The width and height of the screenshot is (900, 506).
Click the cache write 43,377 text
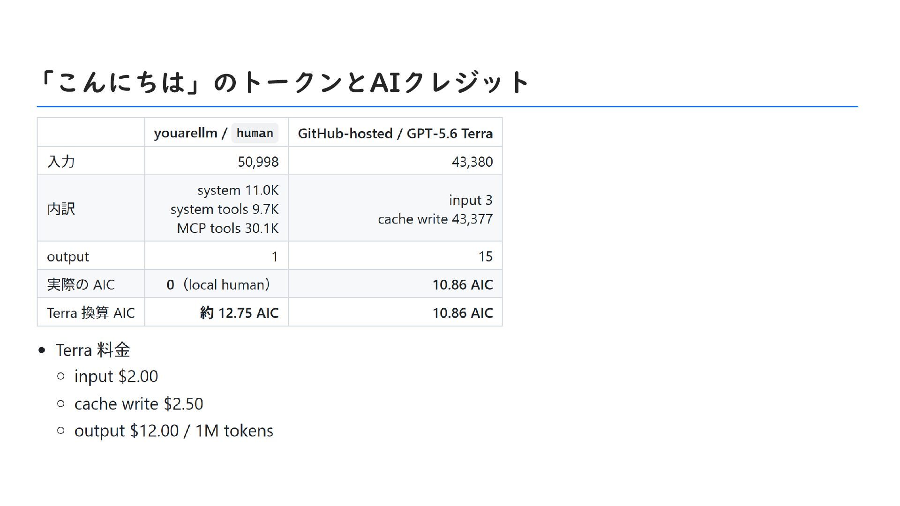point(435,219)
